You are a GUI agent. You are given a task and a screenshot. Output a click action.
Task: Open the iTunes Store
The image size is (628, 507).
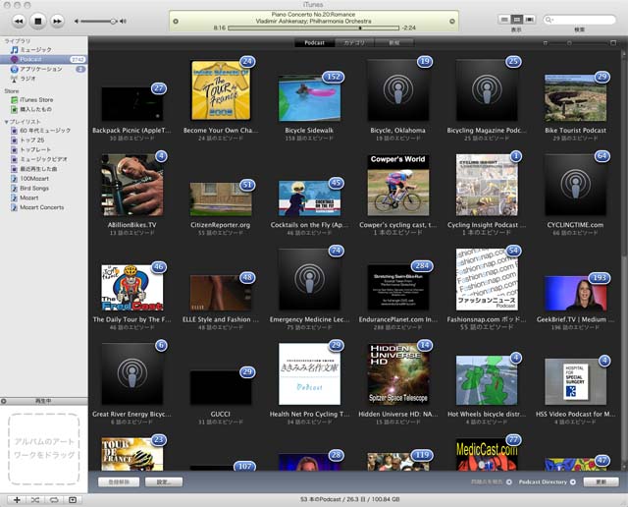[x=44, y=100]
